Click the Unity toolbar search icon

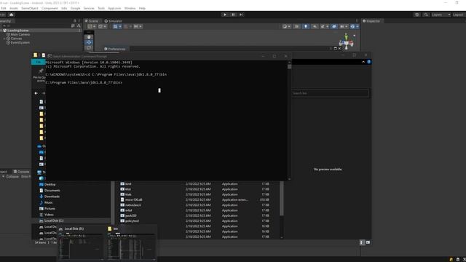tap(426, 15)
